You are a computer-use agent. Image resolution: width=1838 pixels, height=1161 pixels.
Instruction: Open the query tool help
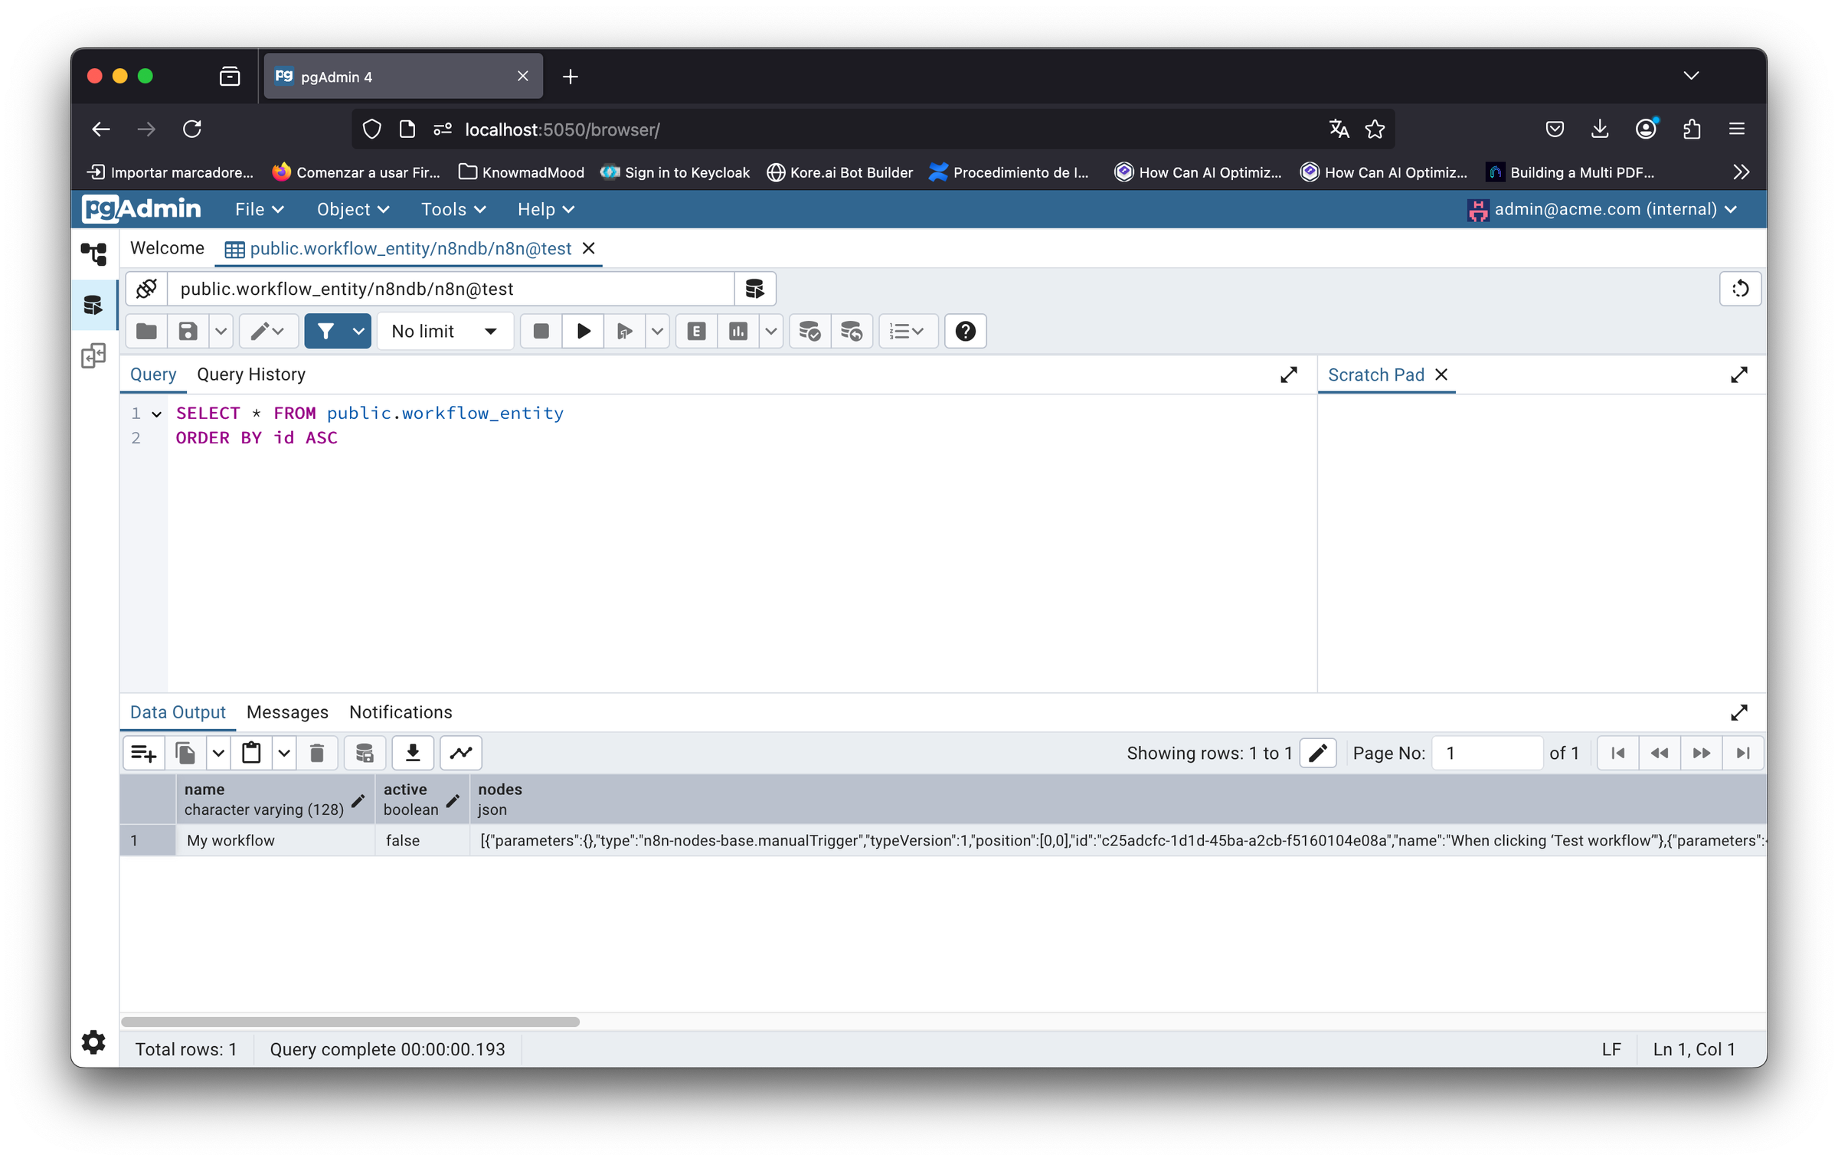[x=965, y=331]
